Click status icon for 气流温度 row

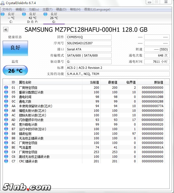tap(6, 147)
